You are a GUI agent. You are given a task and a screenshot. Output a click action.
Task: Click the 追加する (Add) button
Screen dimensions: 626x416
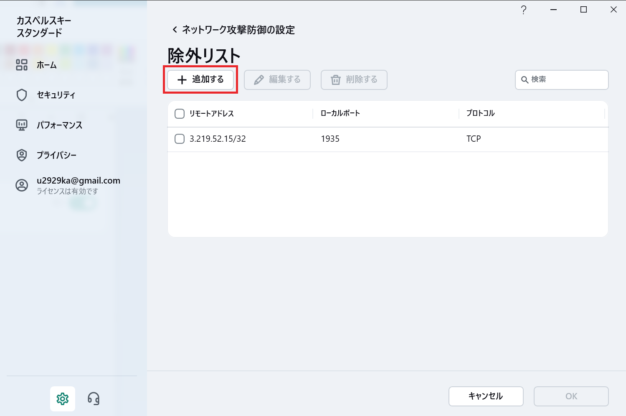pyautogui.click(x=200, y=79)
